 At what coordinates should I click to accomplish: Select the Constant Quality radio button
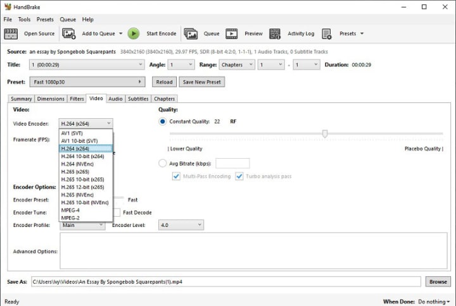(163, 121)
